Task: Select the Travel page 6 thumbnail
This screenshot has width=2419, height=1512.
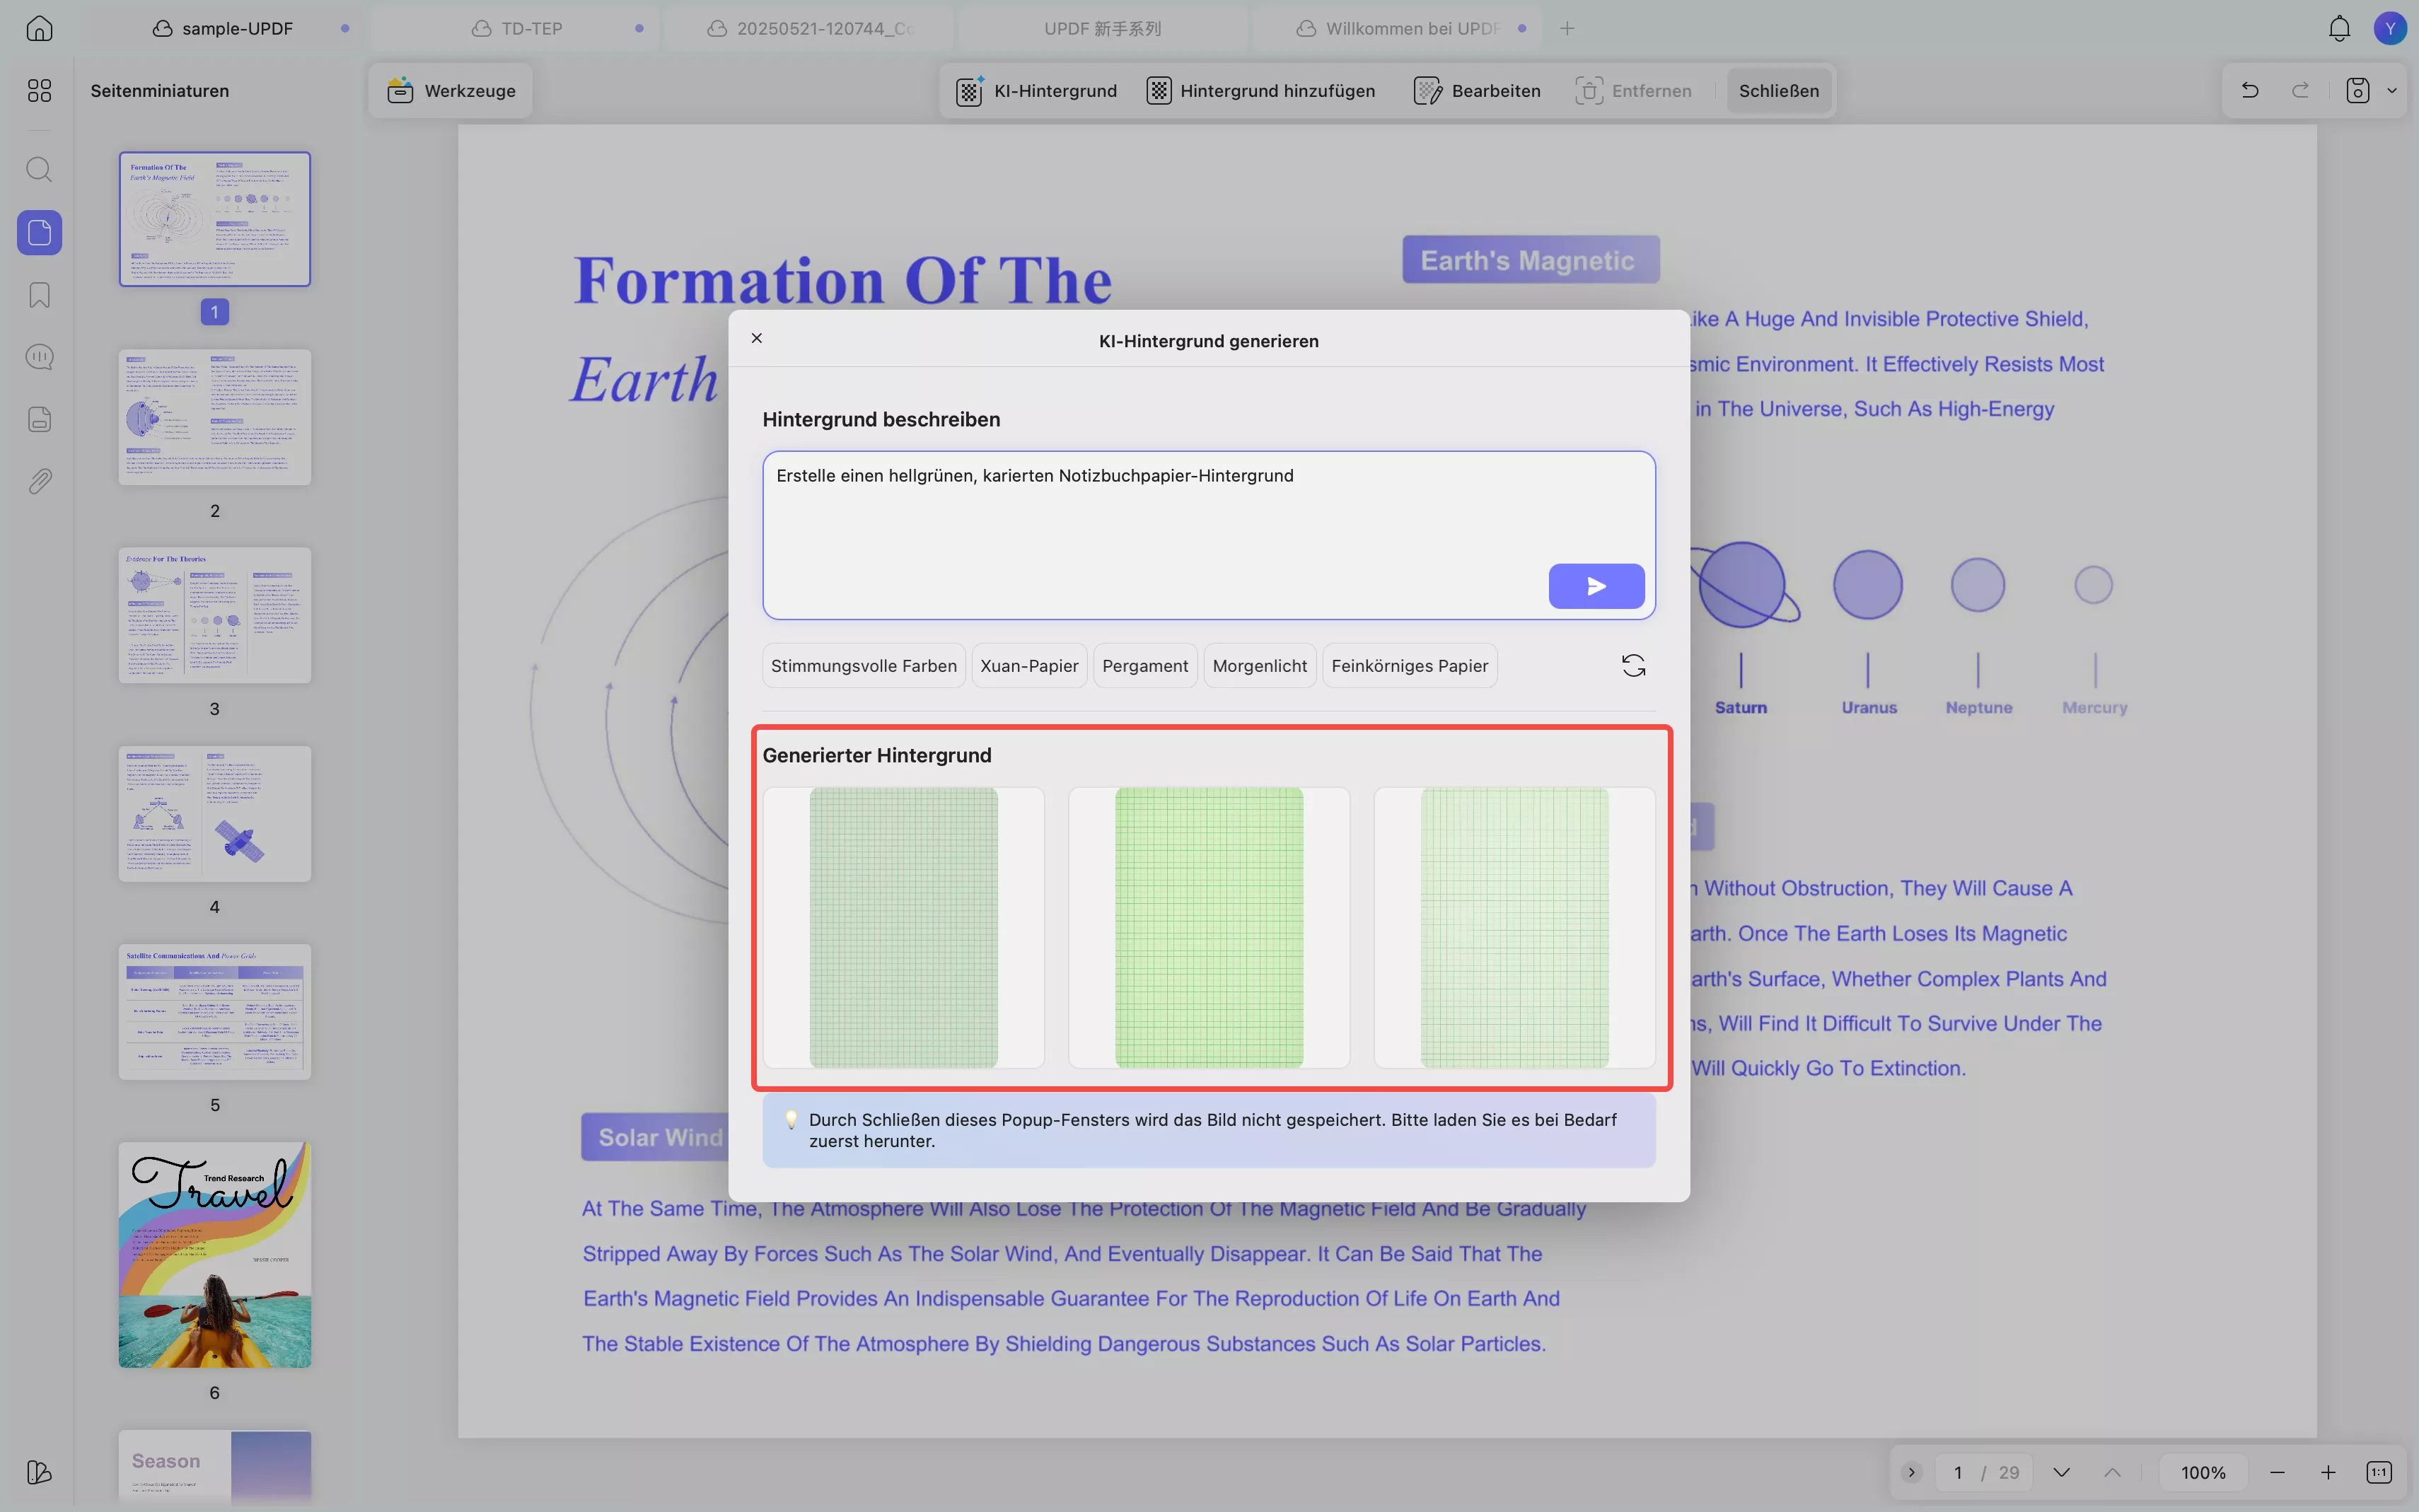Action: [214, 1254]
